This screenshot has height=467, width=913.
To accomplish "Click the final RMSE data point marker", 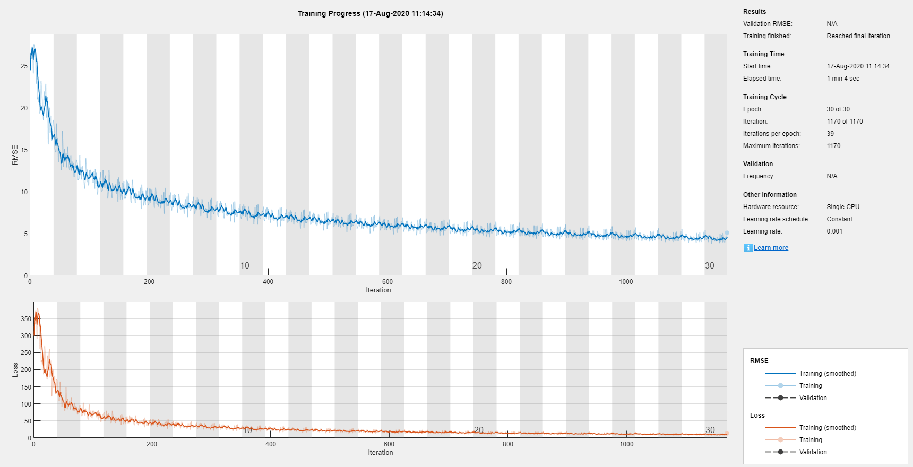I will (727, 233).
